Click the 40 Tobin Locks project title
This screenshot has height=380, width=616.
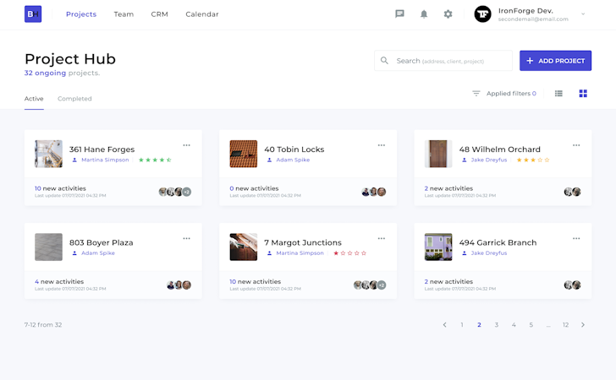[x=294, y=149]
